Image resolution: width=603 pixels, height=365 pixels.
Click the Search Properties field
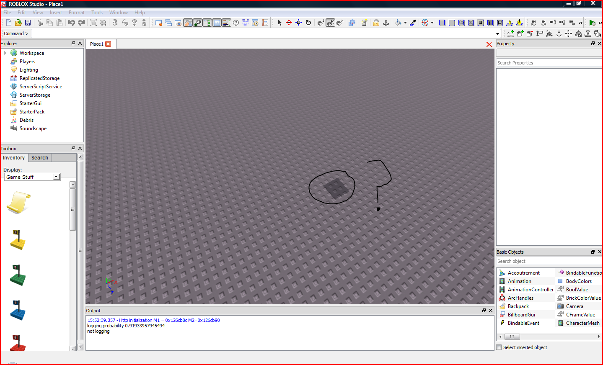coord(549,63)
